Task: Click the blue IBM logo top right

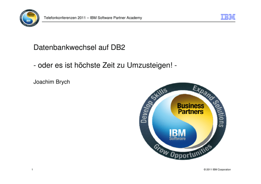Action: pos(228,17)
